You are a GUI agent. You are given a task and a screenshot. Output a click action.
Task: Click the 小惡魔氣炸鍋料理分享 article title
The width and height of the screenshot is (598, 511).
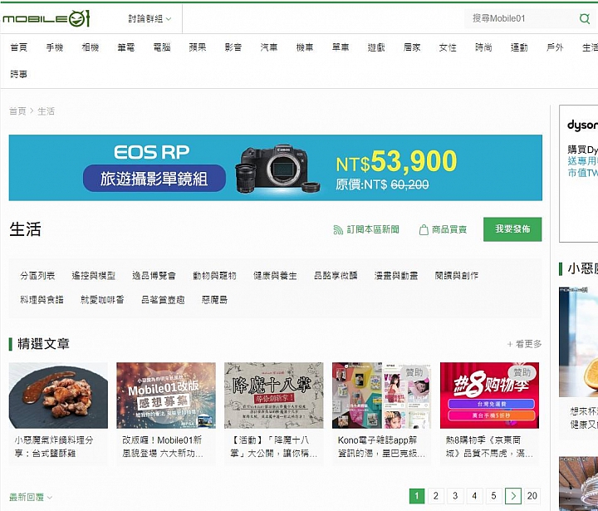pos(54,446)
